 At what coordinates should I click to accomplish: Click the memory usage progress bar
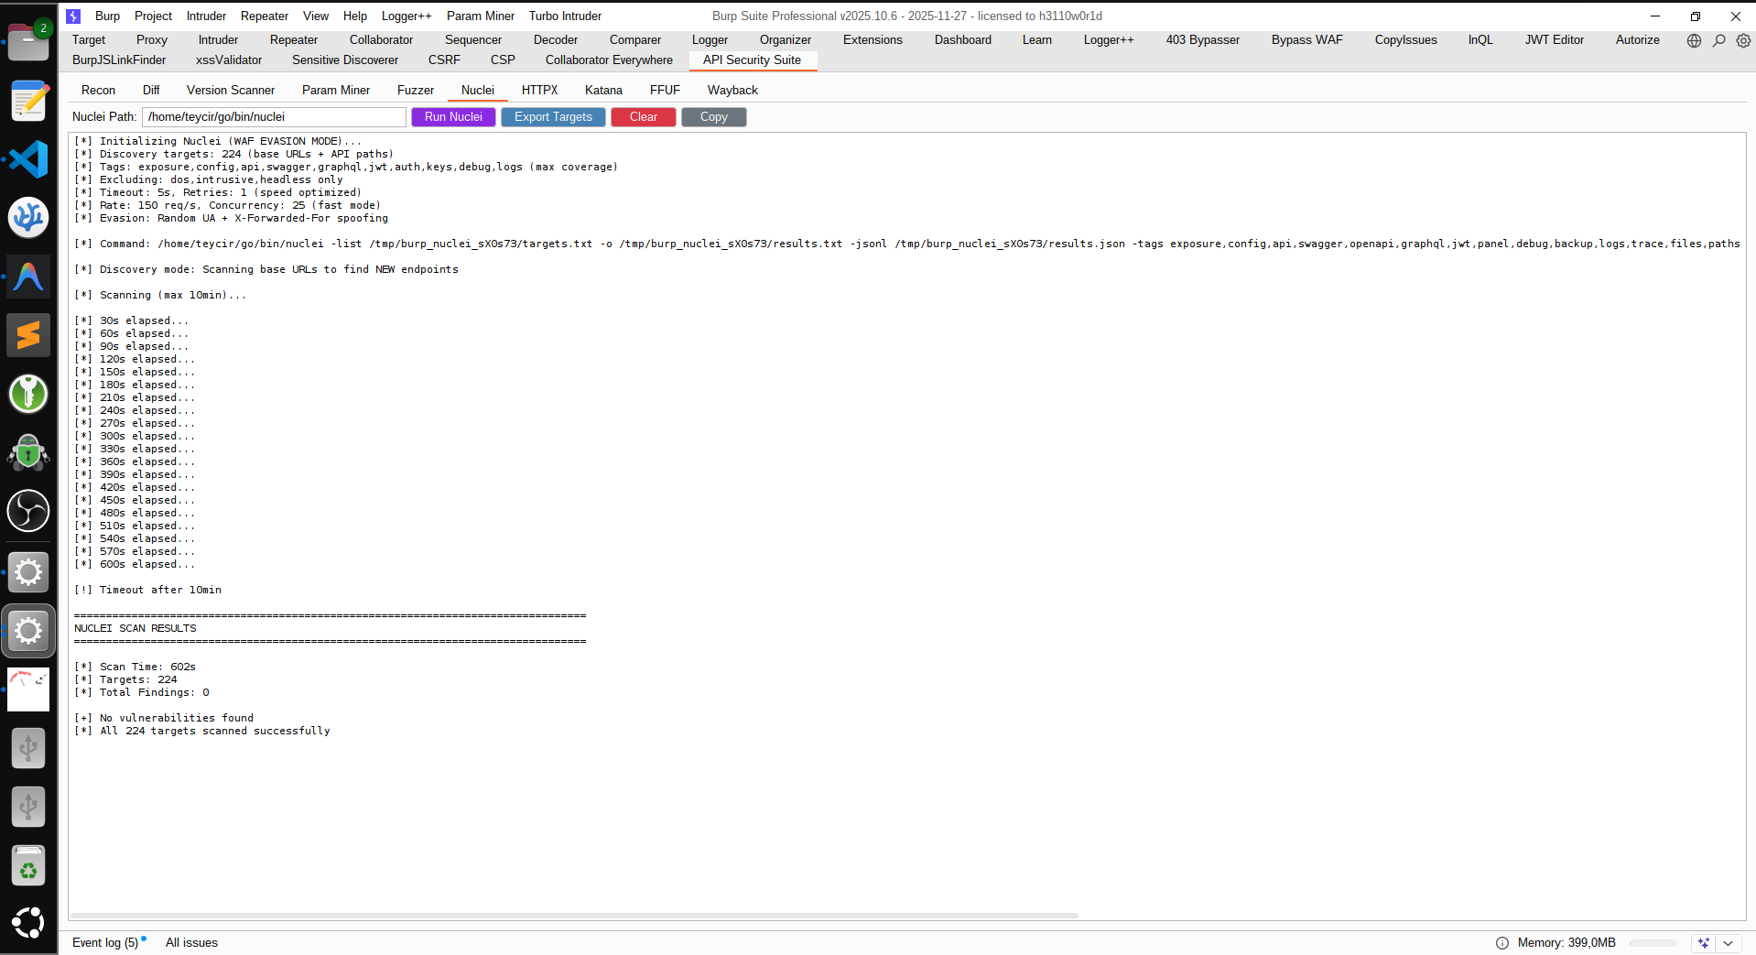1653,943
